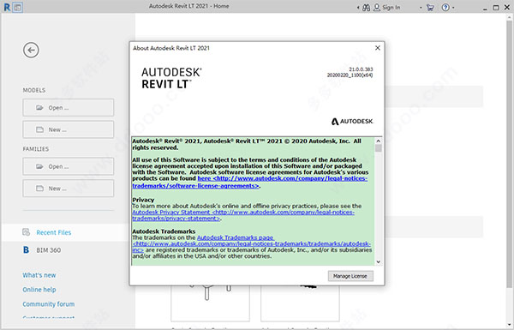
Task: Open the search binoculars icon in title bar
Action: coord(366,8)
